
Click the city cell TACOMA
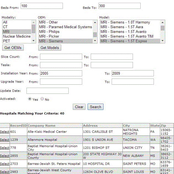[x=130, y=140]
